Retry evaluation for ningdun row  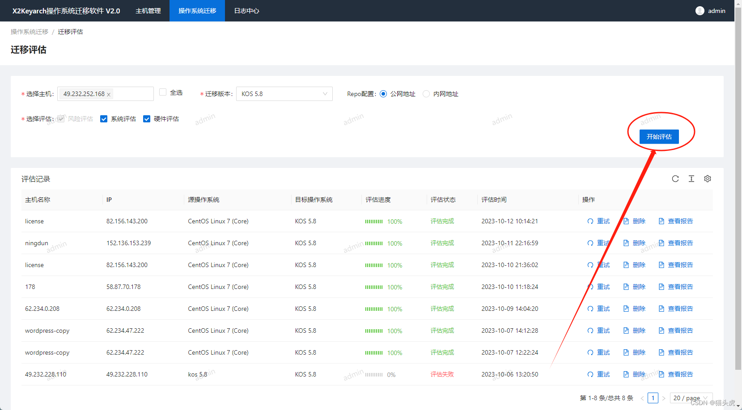click(598, 243)
